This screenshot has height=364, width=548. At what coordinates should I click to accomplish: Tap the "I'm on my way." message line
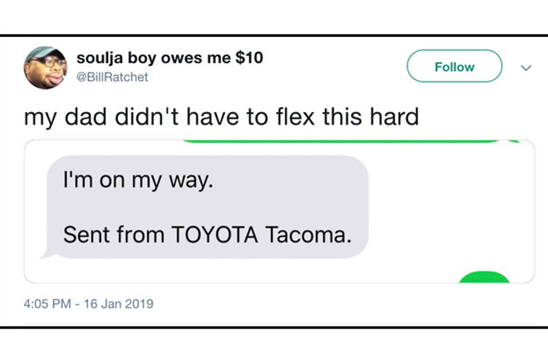[138, 181]
